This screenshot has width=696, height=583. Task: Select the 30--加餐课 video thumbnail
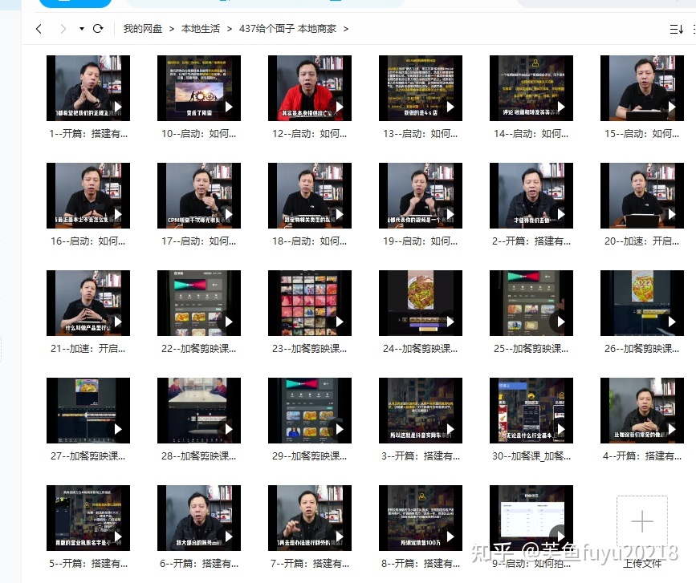coord(531,411)
